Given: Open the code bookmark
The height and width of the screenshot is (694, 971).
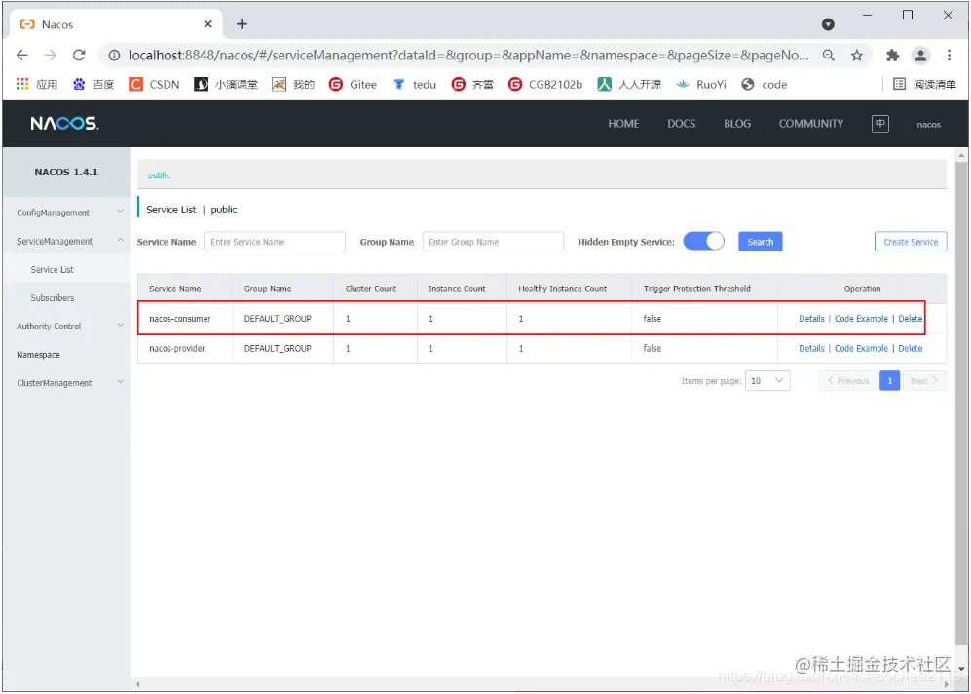Looking at the screenshot, I should pos(765,84).
